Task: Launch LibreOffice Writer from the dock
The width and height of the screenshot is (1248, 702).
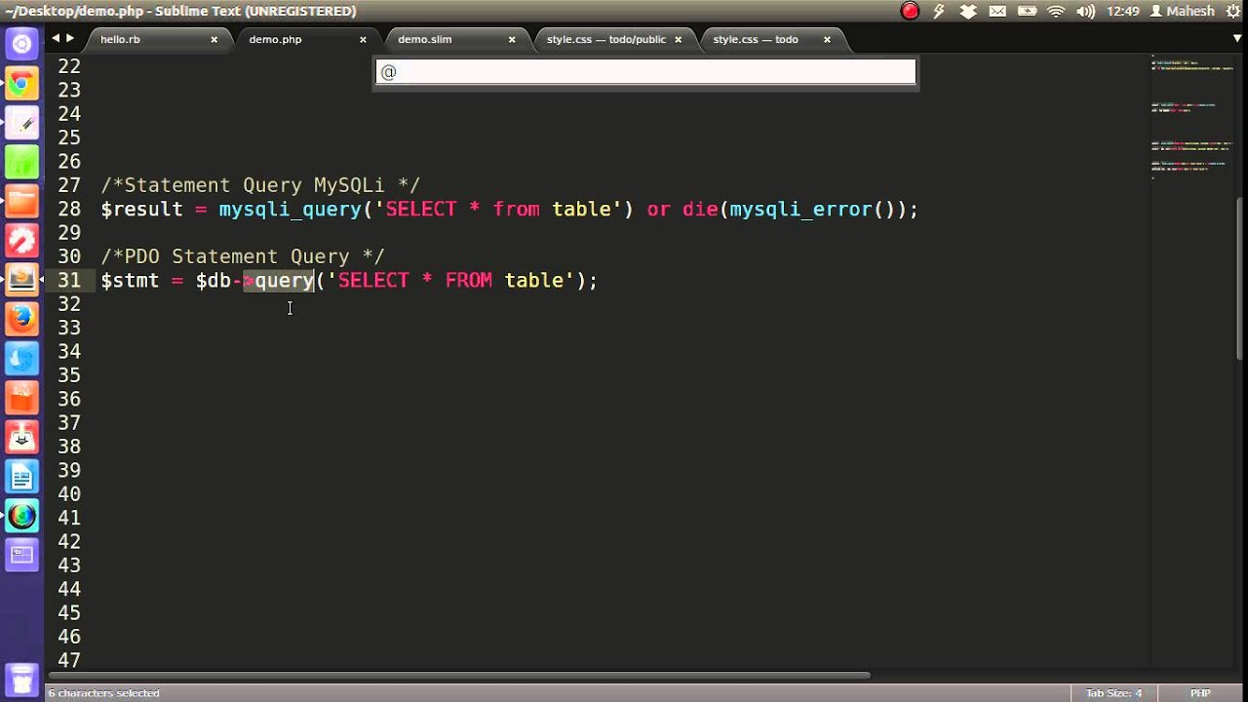Action: (21, 477)
